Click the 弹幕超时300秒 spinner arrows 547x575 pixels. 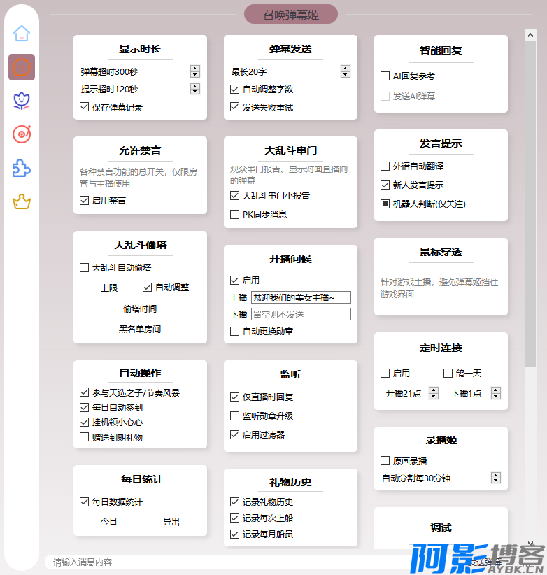pos(195,71)
